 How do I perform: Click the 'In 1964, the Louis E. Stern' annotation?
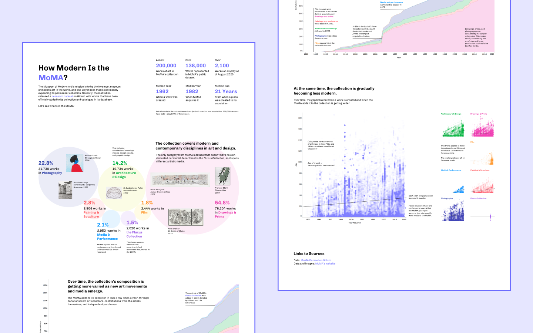tap(365, 31)
